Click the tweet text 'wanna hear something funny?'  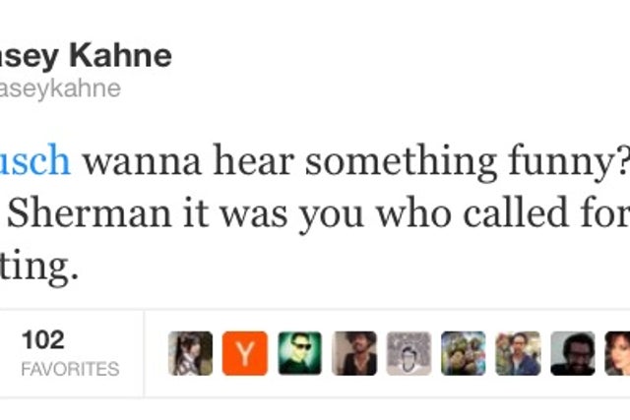(x=356, y=162)
